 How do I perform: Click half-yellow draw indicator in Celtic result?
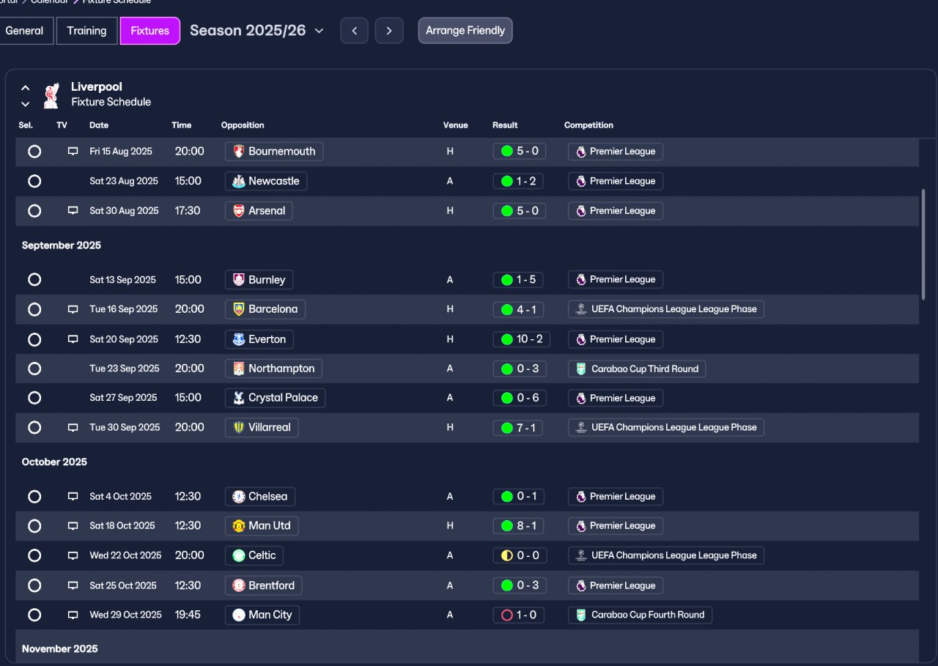[x=506, y=555]
